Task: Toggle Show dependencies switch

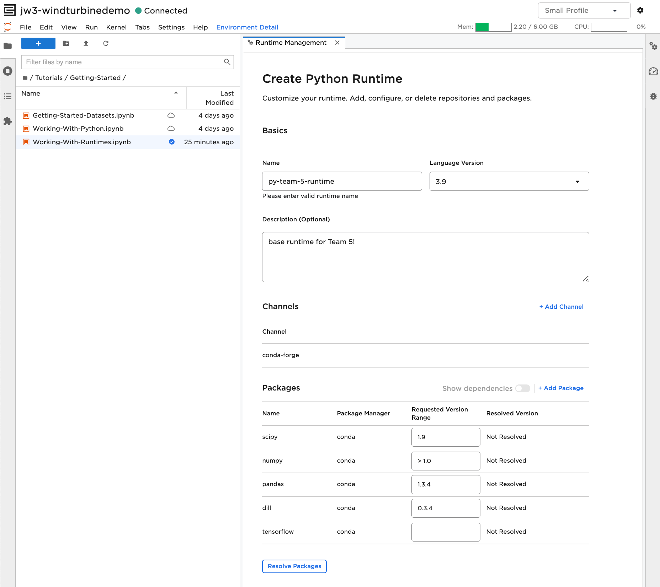Action: [x=522, y=388]
